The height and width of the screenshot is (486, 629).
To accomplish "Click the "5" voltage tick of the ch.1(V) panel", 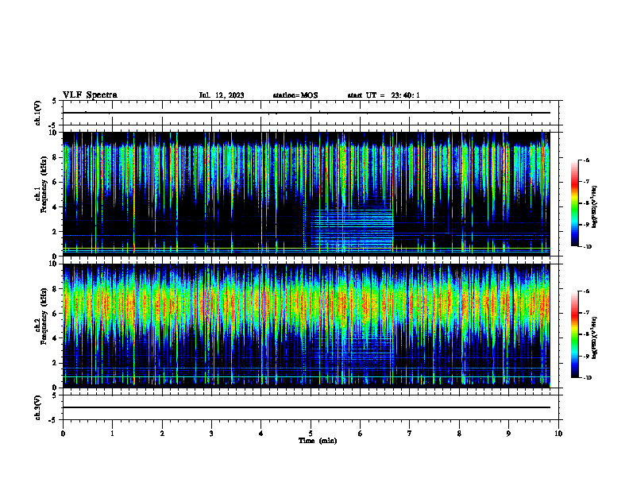I will click(x=54, y=101).
